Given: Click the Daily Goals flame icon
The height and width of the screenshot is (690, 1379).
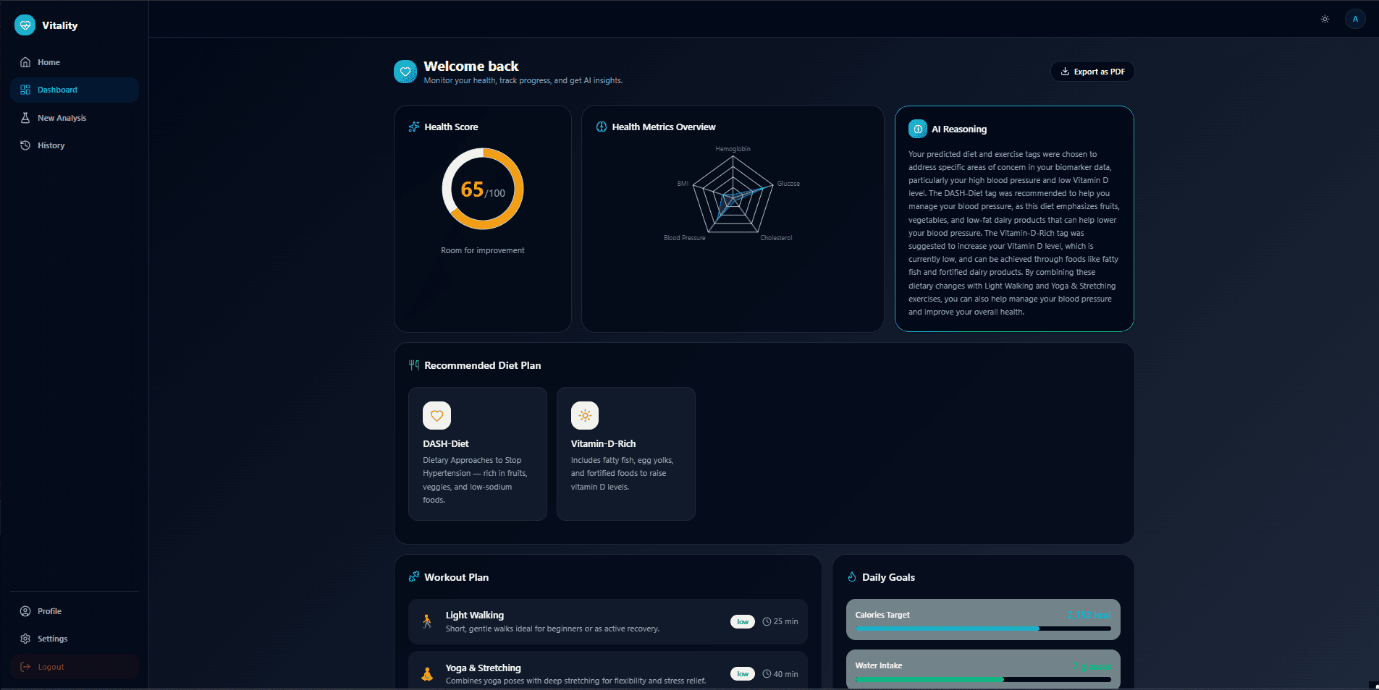Looking at the screenshot, I should point(852,577).
